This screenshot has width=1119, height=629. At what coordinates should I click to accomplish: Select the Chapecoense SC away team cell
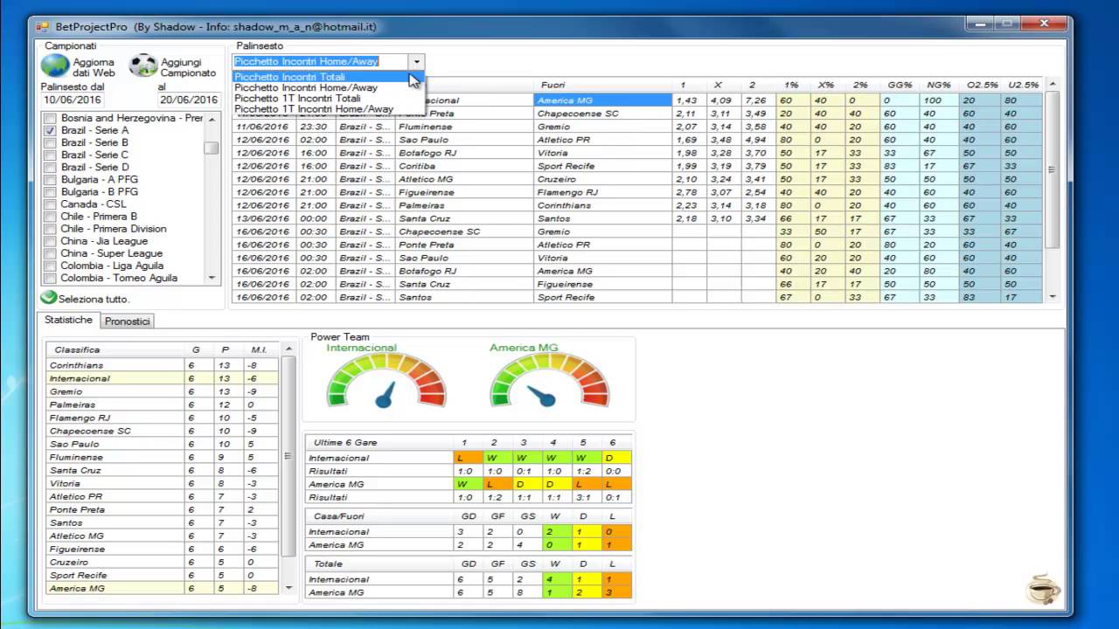[x=602, y=114]
